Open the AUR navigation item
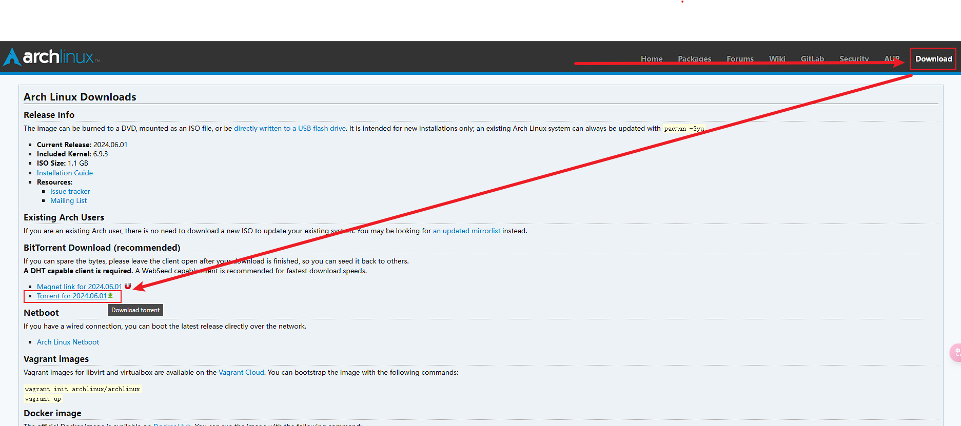The image size is (961, 426). click(892, 59)
